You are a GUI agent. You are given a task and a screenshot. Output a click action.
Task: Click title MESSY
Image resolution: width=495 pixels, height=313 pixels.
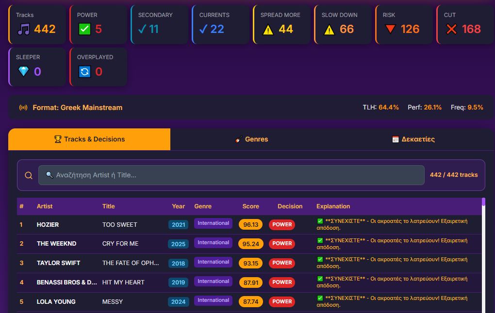coord(113,302)
